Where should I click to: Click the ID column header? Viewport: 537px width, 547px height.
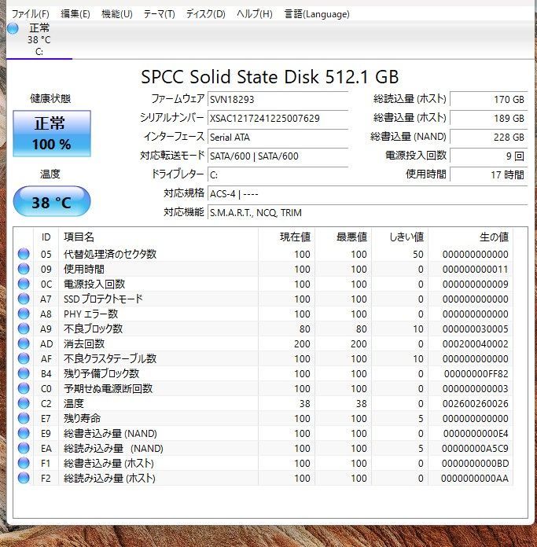coord(46,237)
